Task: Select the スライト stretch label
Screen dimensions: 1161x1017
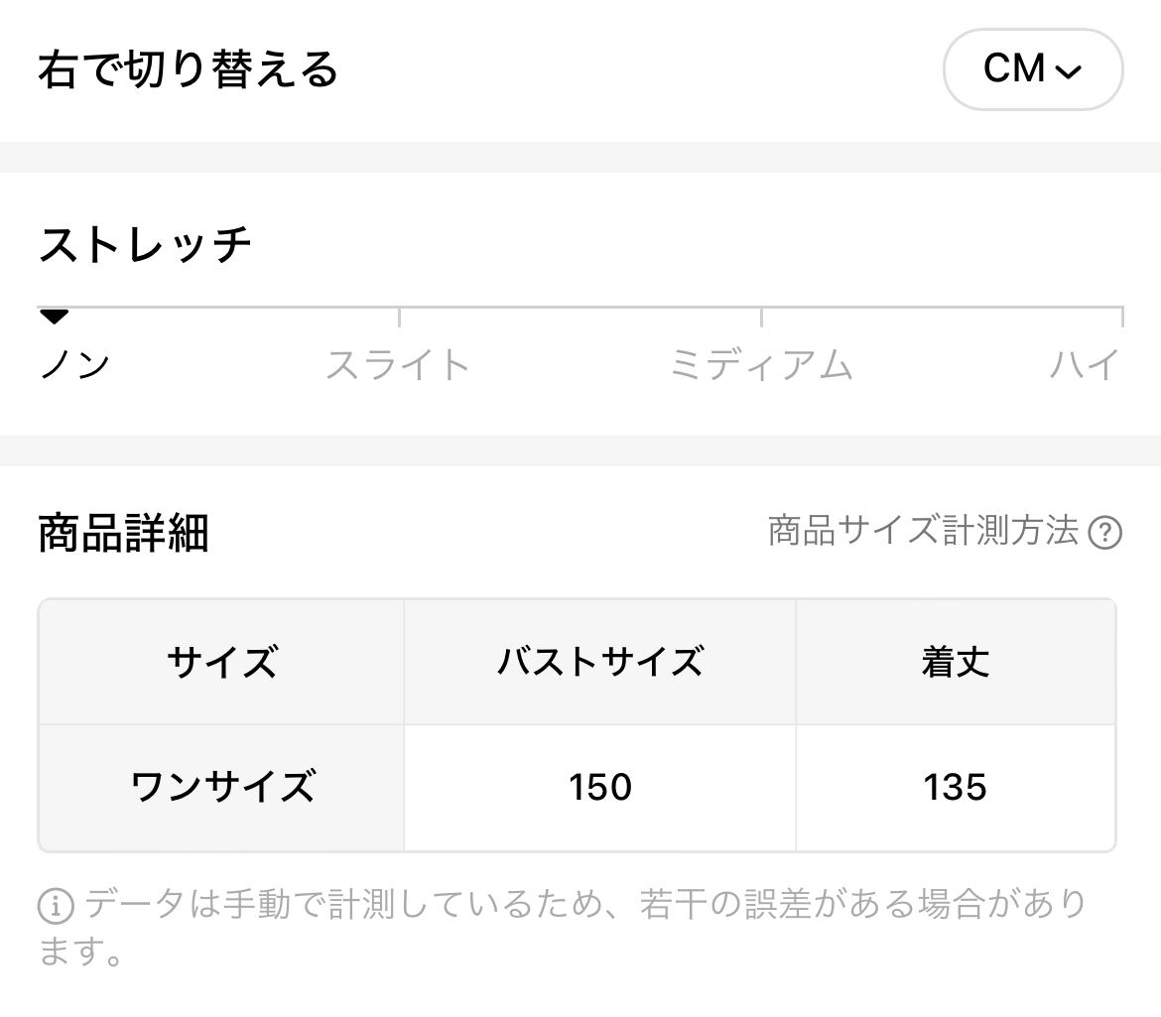Action: pos(398,365)
